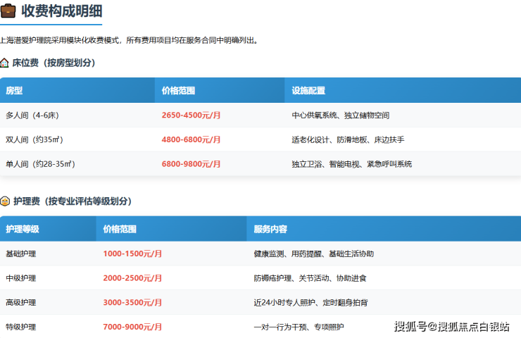
Task: Click the house icon beside 床位费
Action: (x=5, y=63)
